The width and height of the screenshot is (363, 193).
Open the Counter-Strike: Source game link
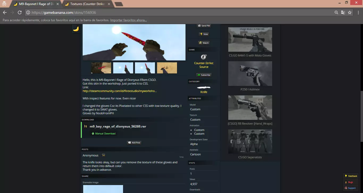pos(204,65)
